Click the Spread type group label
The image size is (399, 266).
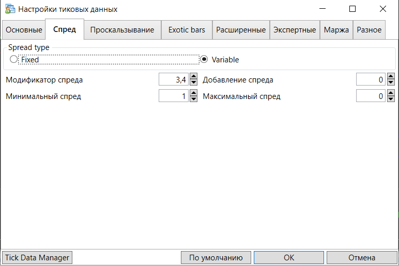(x=29, y=47)
